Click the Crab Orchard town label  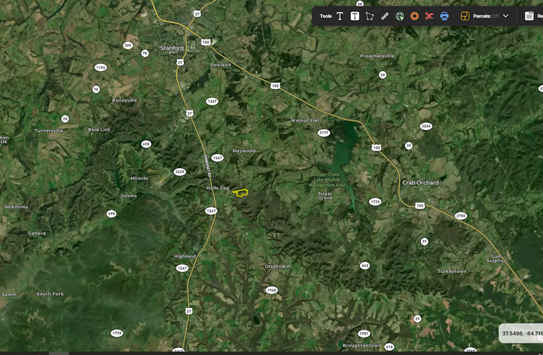[x=420, y=183]
